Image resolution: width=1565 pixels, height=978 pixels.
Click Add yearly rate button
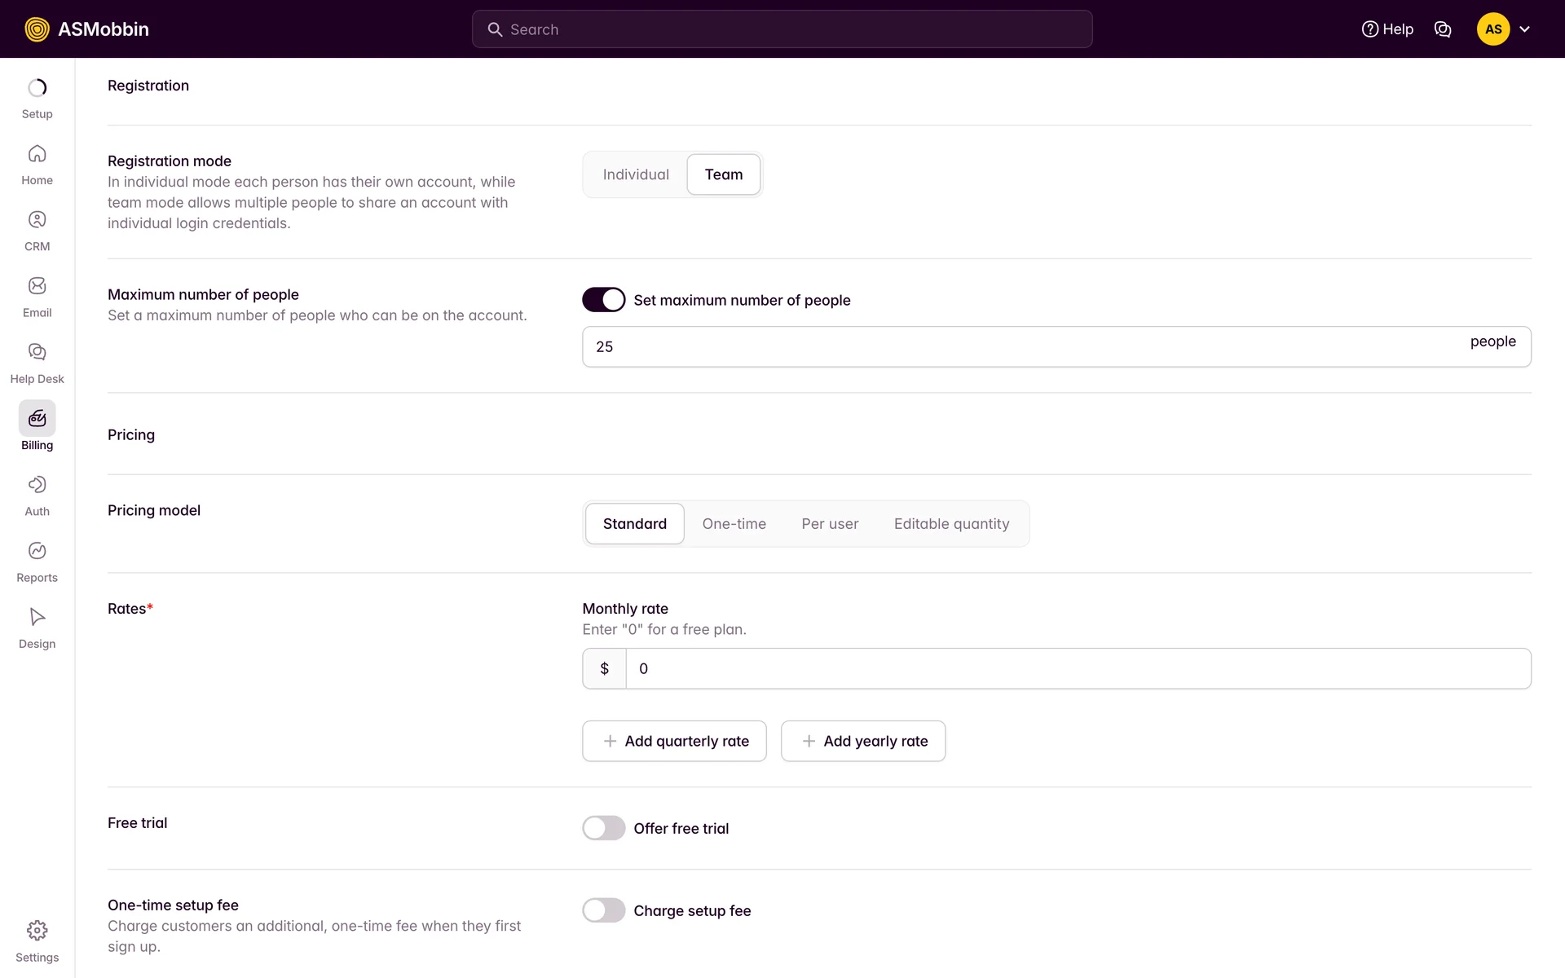[x=863, y=741]
